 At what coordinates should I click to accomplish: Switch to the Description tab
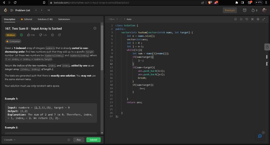pyautogui.click(x=10, y=19)
